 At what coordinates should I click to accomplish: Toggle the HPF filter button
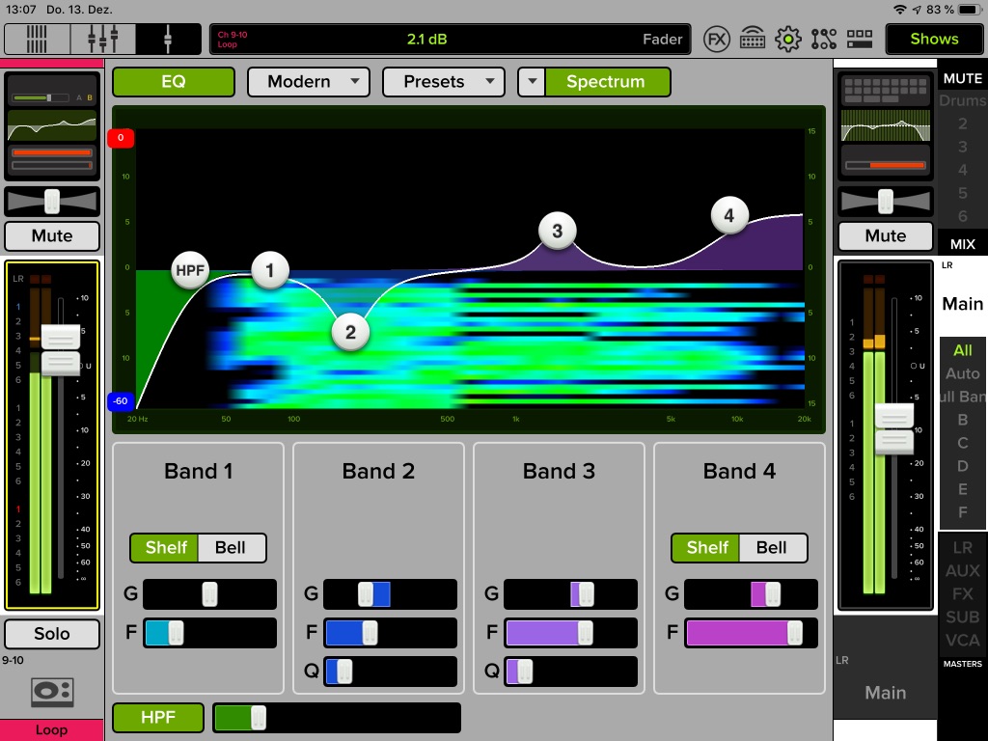pyautogui.click(x=158, y=718)
